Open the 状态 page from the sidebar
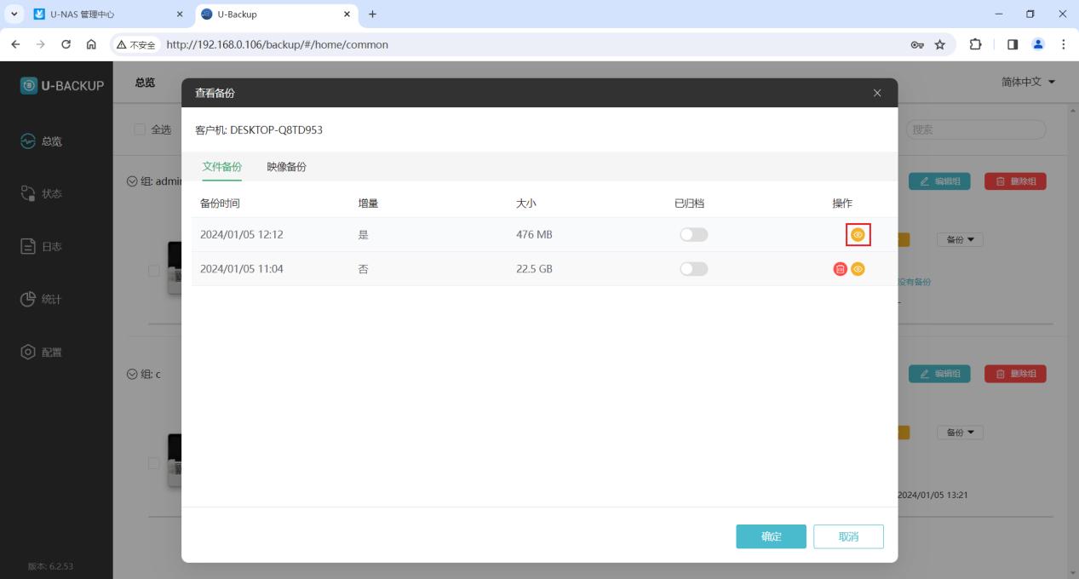 [x=43, y=194]
